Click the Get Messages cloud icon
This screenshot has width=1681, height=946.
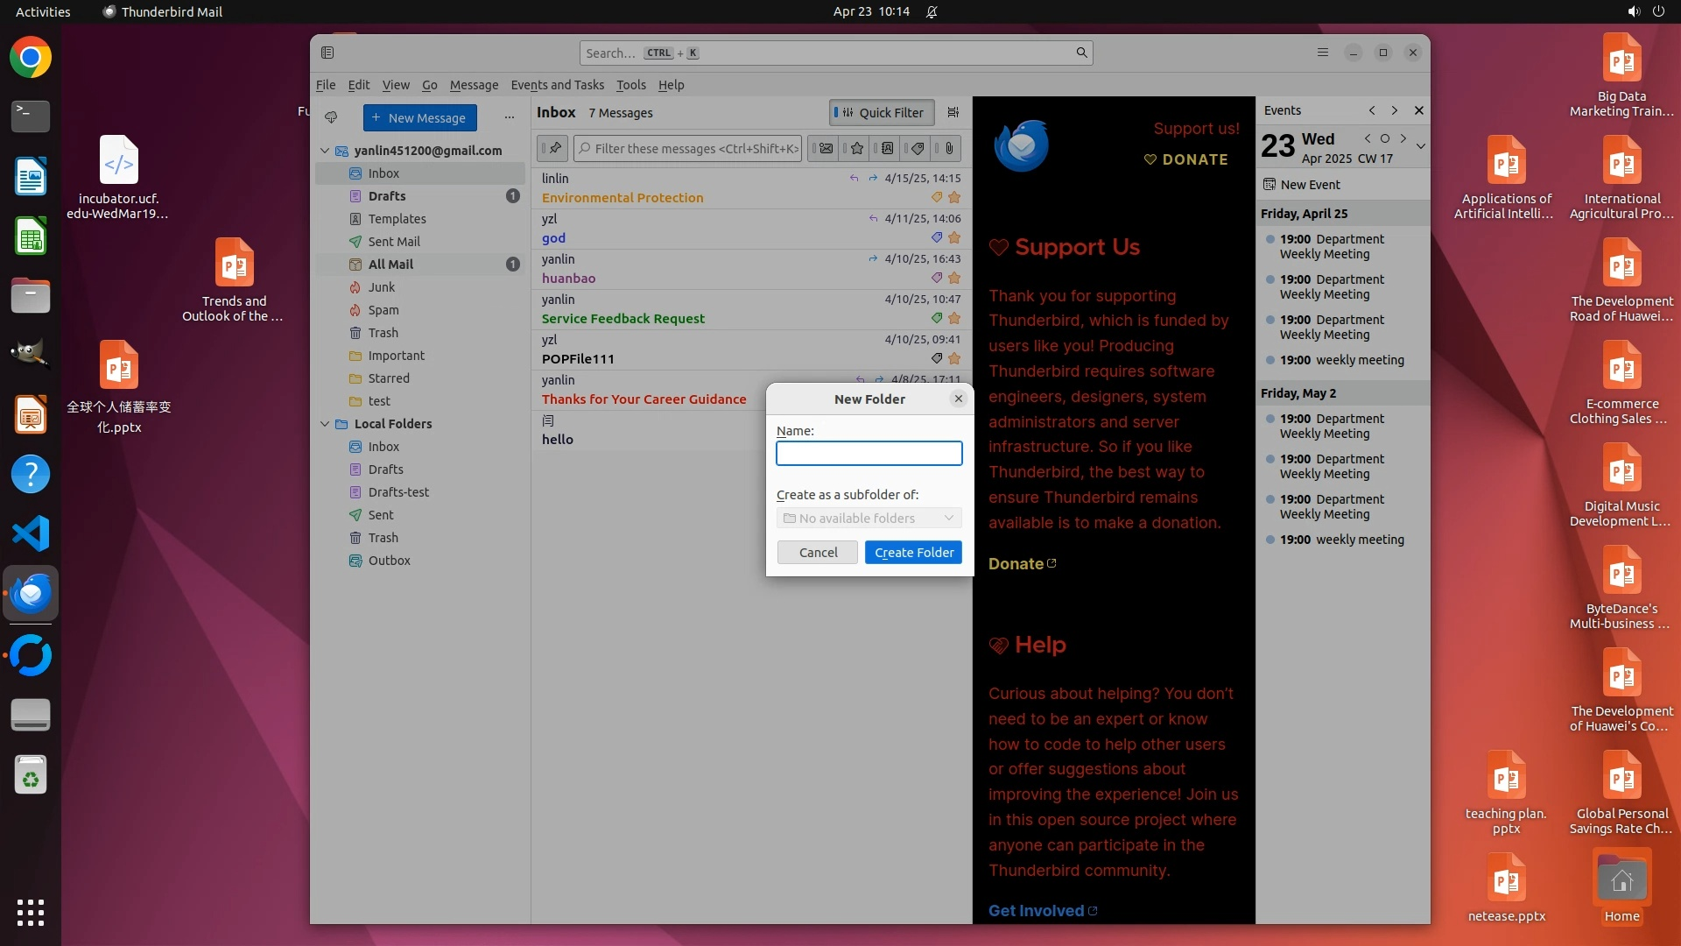coord(331,117)
